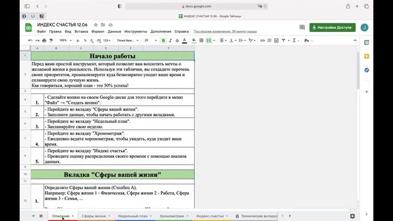Click the Create filter icon

(283, 41)
